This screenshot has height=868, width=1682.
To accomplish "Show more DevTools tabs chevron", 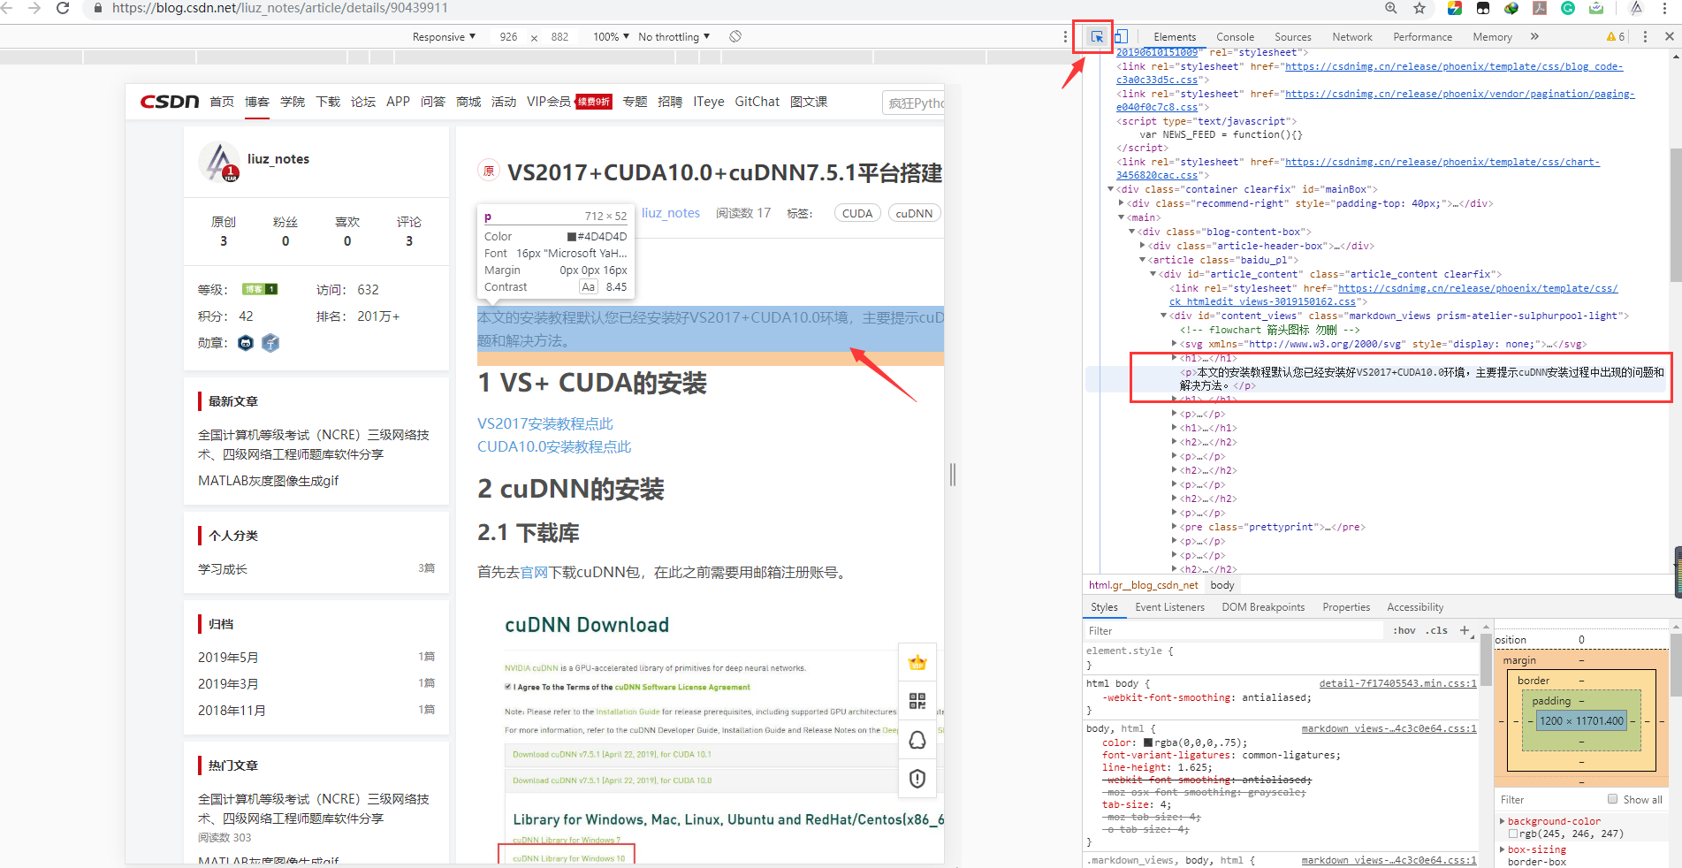I will pos(1534,37).
